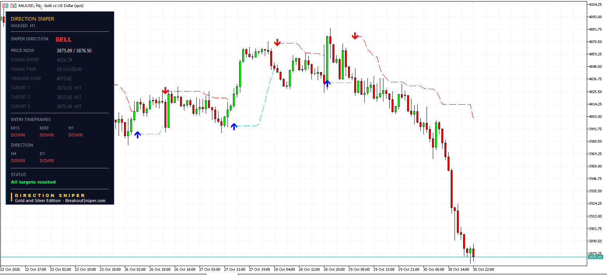Click the SNIPER DIRECTION label
This screenshot has width=607, height=275.
[x=30, y=39]
